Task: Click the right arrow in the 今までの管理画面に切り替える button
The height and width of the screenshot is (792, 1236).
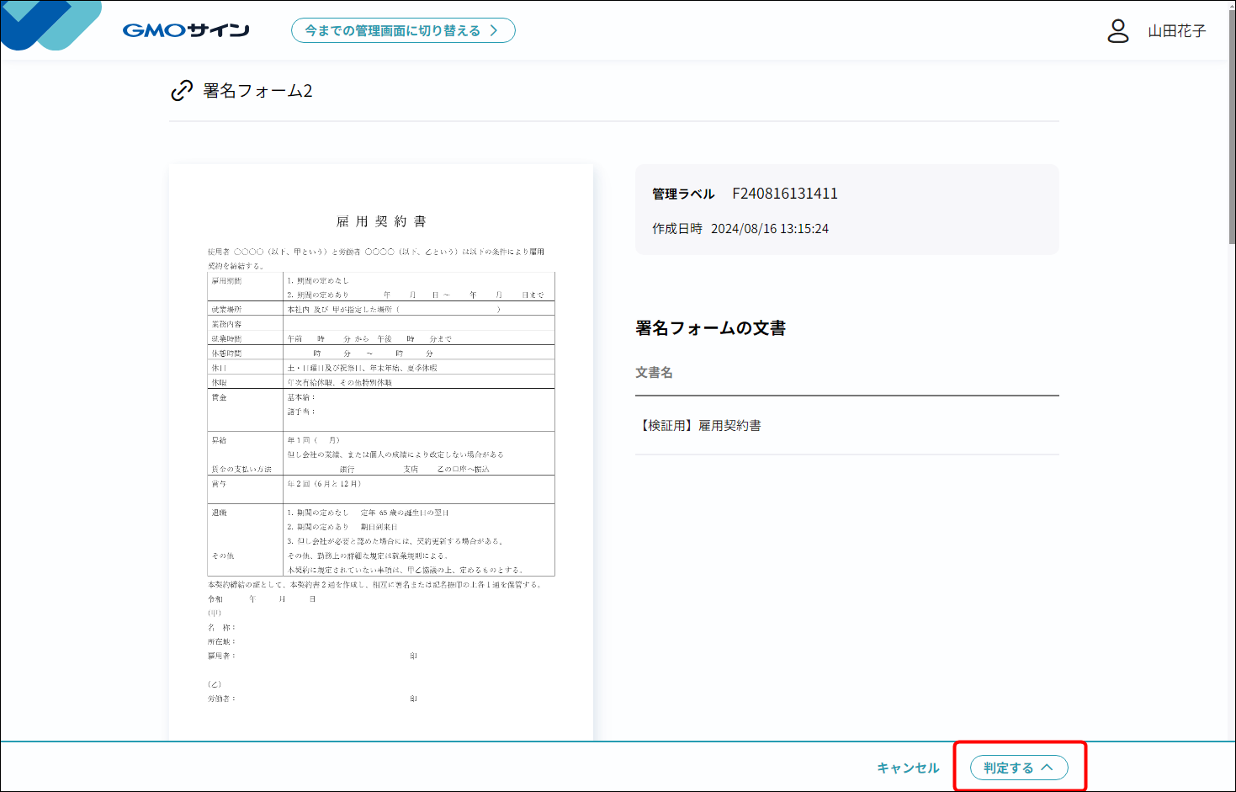Action: [495, 30]
